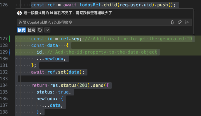Attach context using the paperclip icon
This screenshot has height=116, width=201.
point(180,22)
